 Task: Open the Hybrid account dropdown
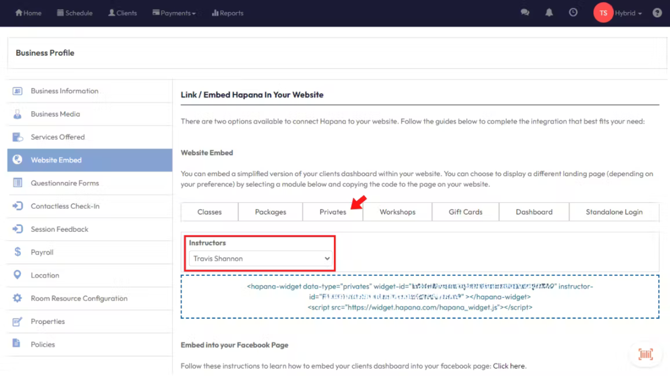628,13
